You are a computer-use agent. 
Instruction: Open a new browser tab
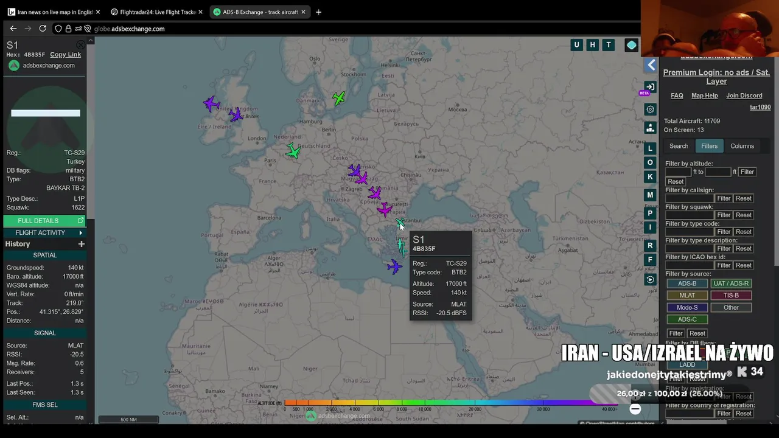click(x=318, y=12)
